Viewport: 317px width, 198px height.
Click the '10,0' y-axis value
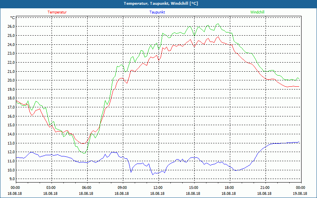11,170
